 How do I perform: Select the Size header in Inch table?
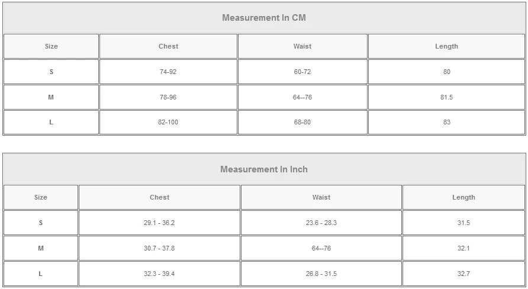(41, 197)
